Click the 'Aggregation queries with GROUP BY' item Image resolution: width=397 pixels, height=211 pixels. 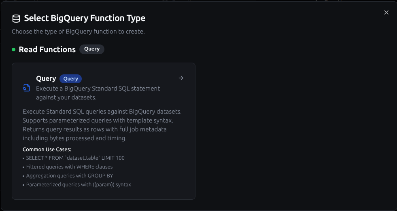click(69, 176)
